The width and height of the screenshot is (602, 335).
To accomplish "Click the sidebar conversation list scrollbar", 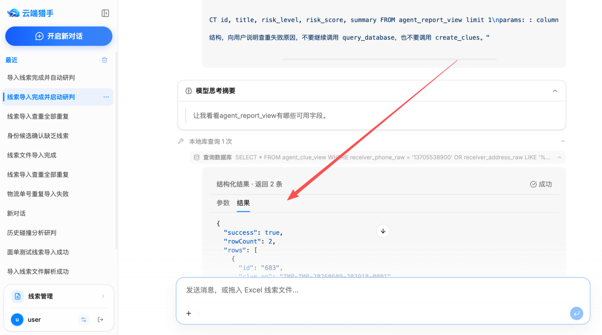I will point(116,150).
